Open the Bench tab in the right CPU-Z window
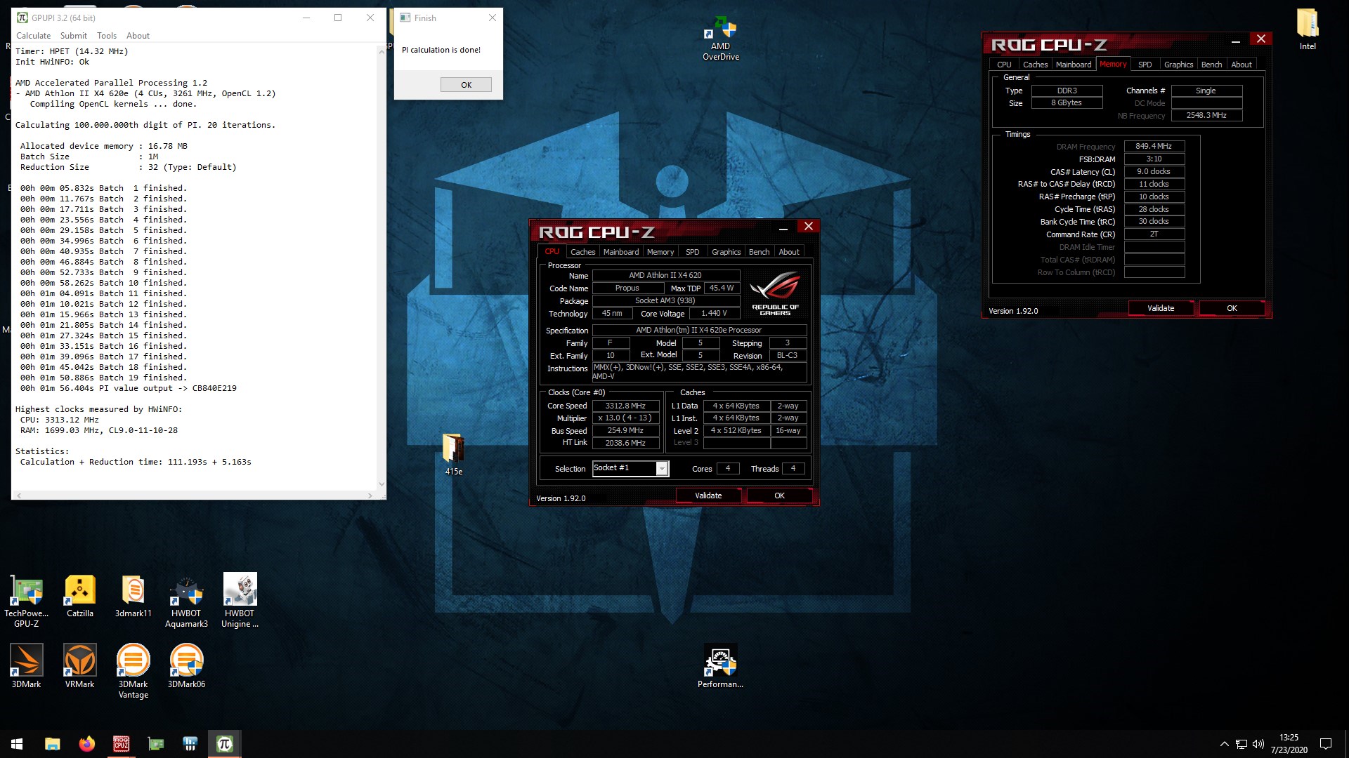The image size is (1349, 758). click(1211, 65)
